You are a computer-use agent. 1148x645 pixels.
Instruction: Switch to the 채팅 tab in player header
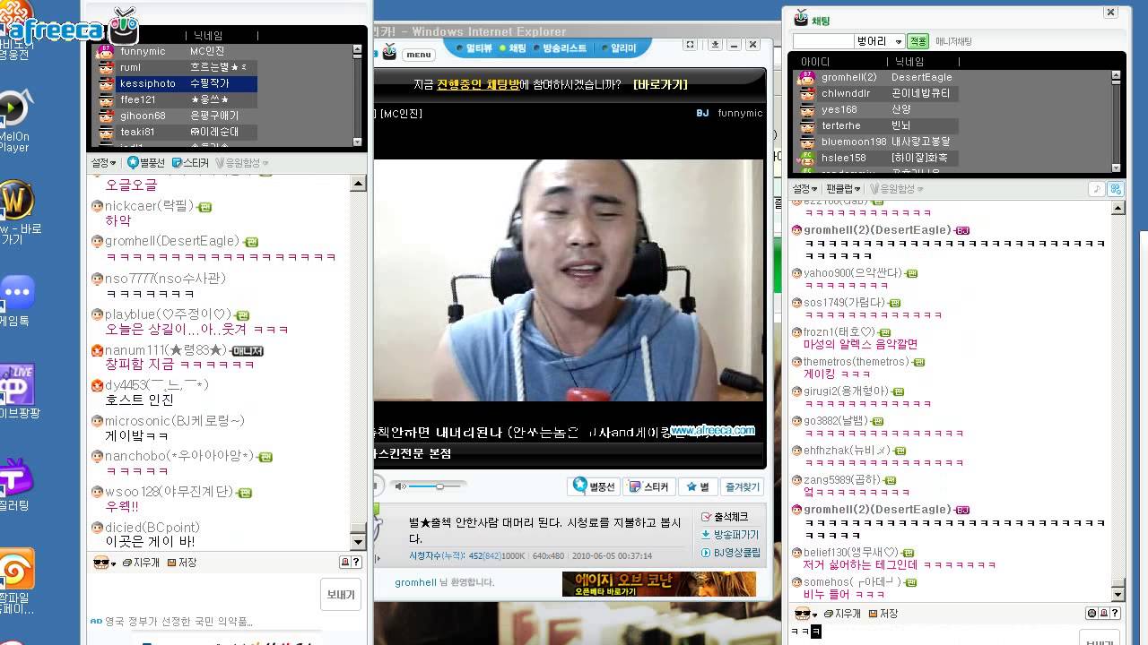click(x=513, y=48)
